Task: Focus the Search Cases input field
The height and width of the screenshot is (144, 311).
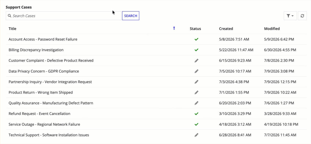Action: tap(63, 16)
